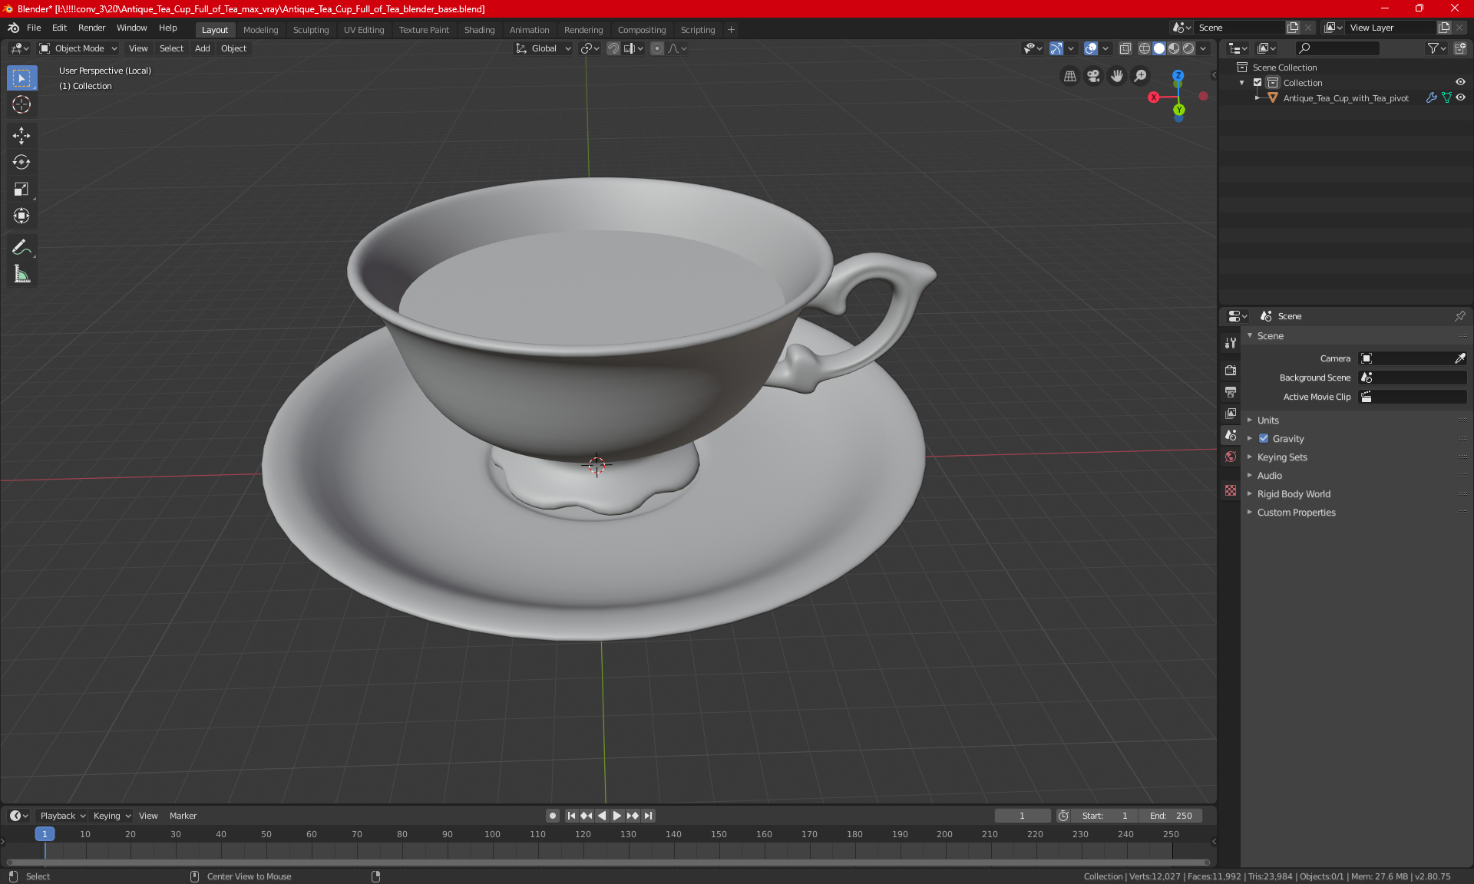Image resolution: width=1474 pixels, height=884 pixels.
Task: Open the Keying popover in timeline
Action: (x=111, y=816)
